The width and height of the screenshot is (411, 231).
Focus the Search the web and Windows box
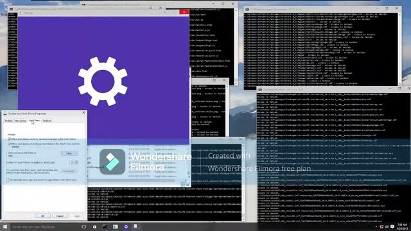44,227
